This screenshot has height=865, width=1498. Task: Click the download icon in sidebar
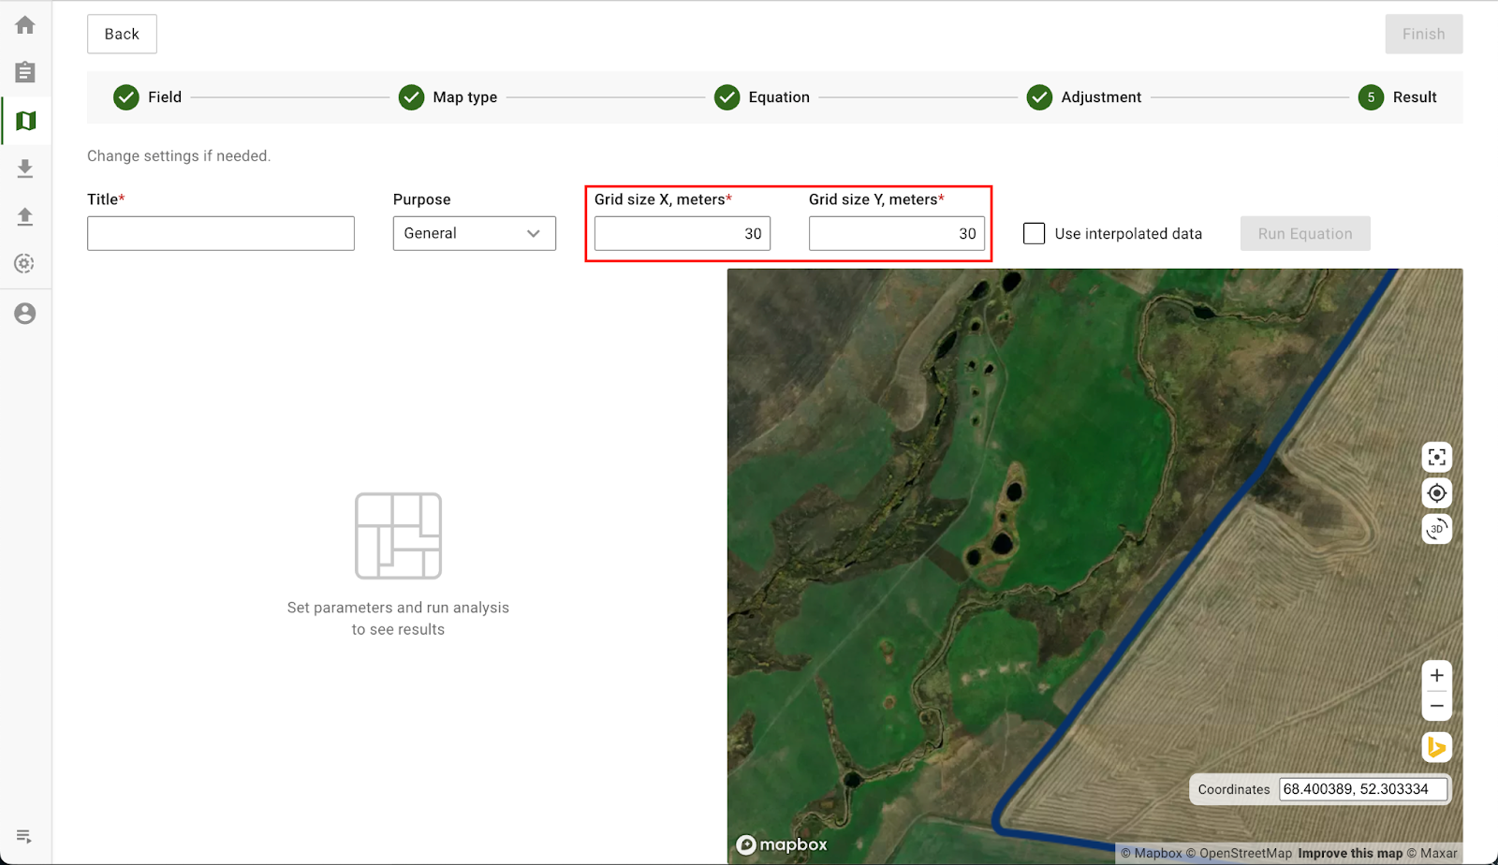[x=25, y=169]
